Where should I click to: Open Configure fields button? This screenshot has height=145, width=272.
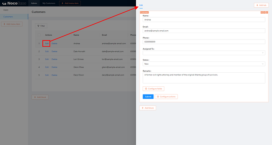153,89
